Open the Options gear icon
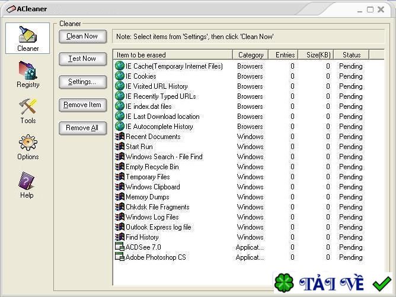396x297 pixels. [28, 143]
